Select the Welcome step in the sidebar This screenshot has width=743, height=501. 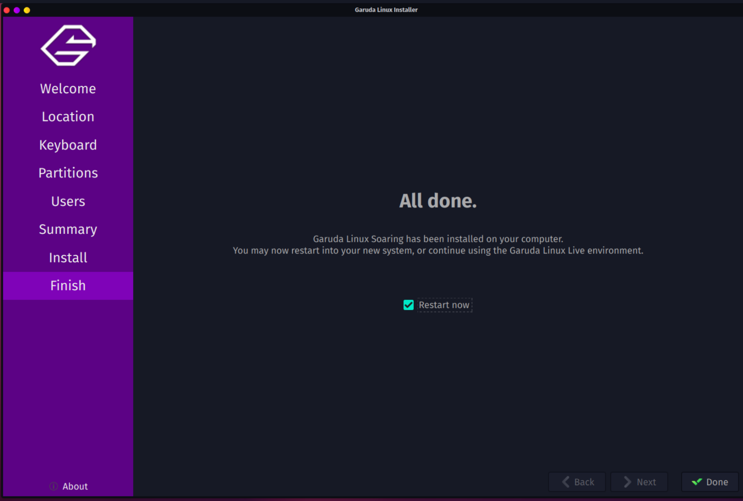68,89
